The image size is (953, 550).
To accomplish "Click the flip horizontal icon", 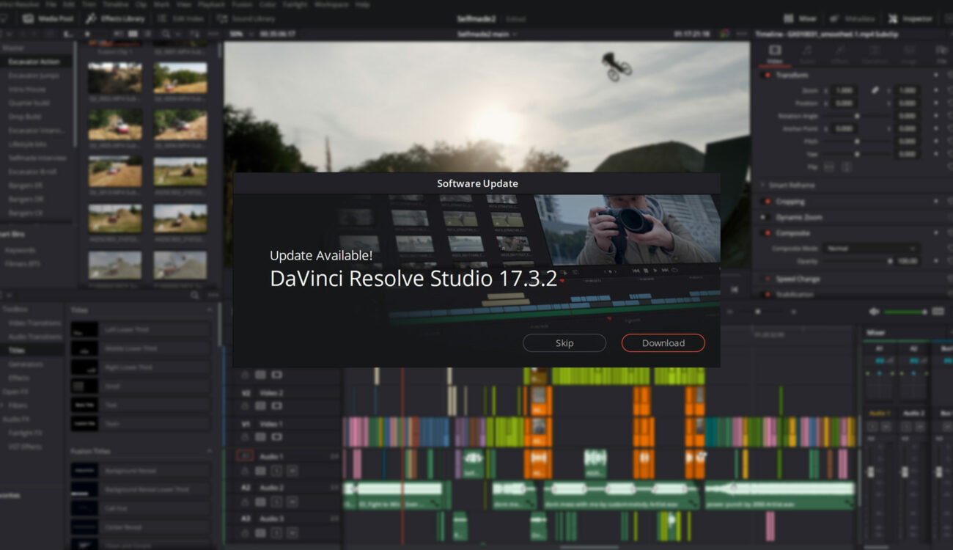I will tap(829, 167).
